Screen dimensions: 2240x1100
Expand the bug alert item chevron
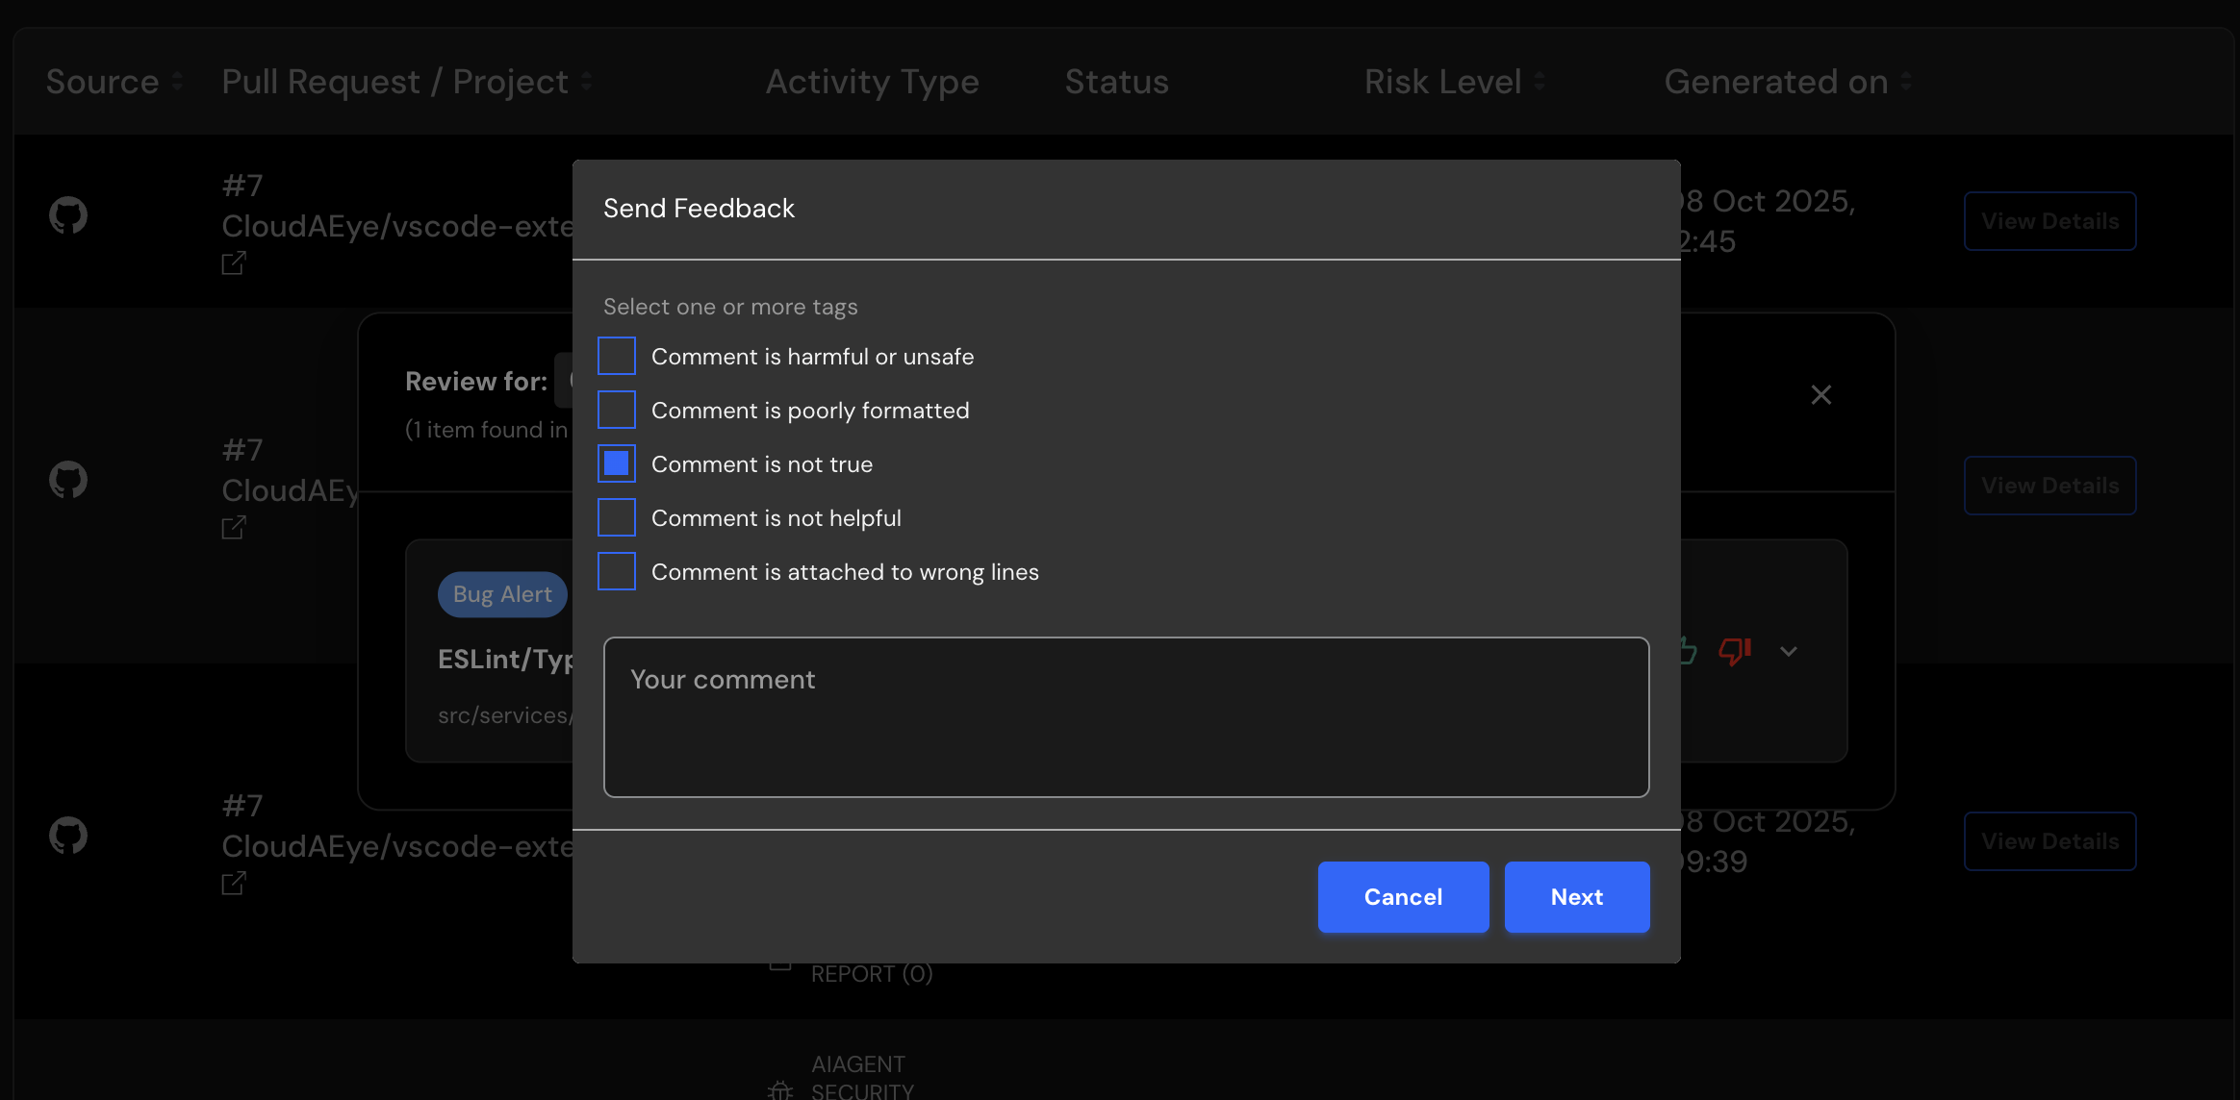(x=1789, y=652)
